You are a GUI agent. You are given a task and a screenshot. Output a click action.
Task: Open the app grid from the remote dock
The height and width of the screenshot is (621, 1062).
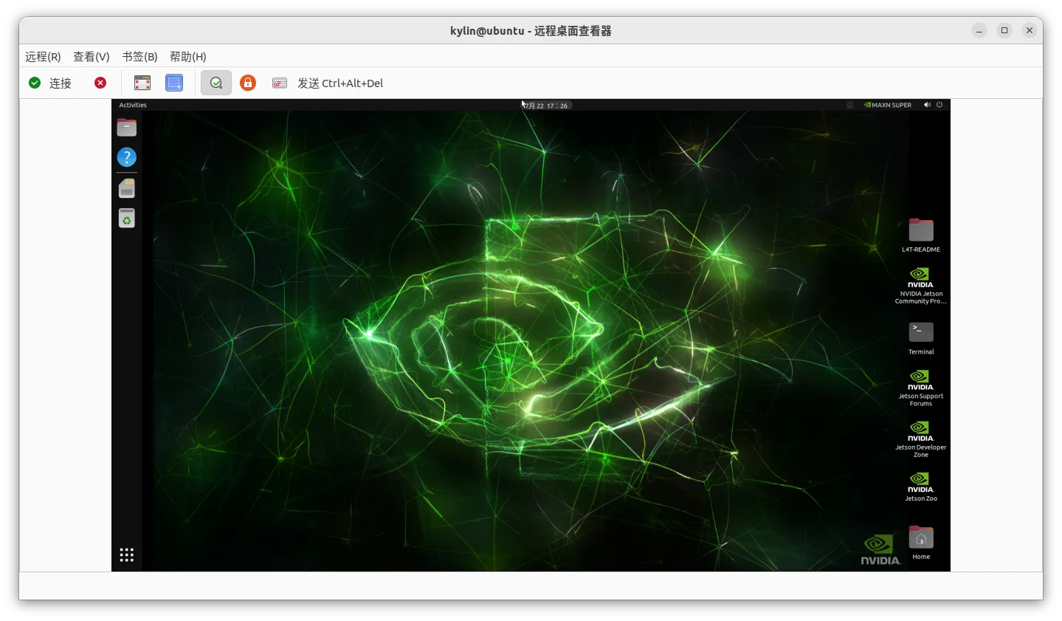point(126,555)
